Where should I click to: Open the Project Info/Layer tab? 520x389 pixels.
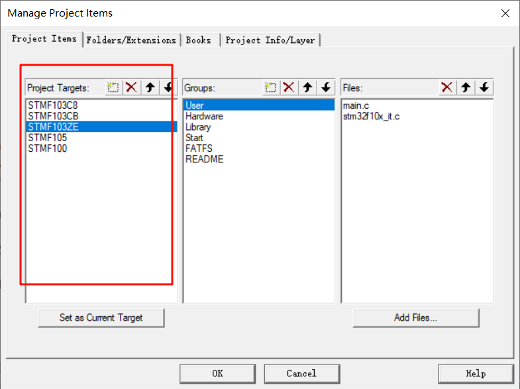coord(270,40)
